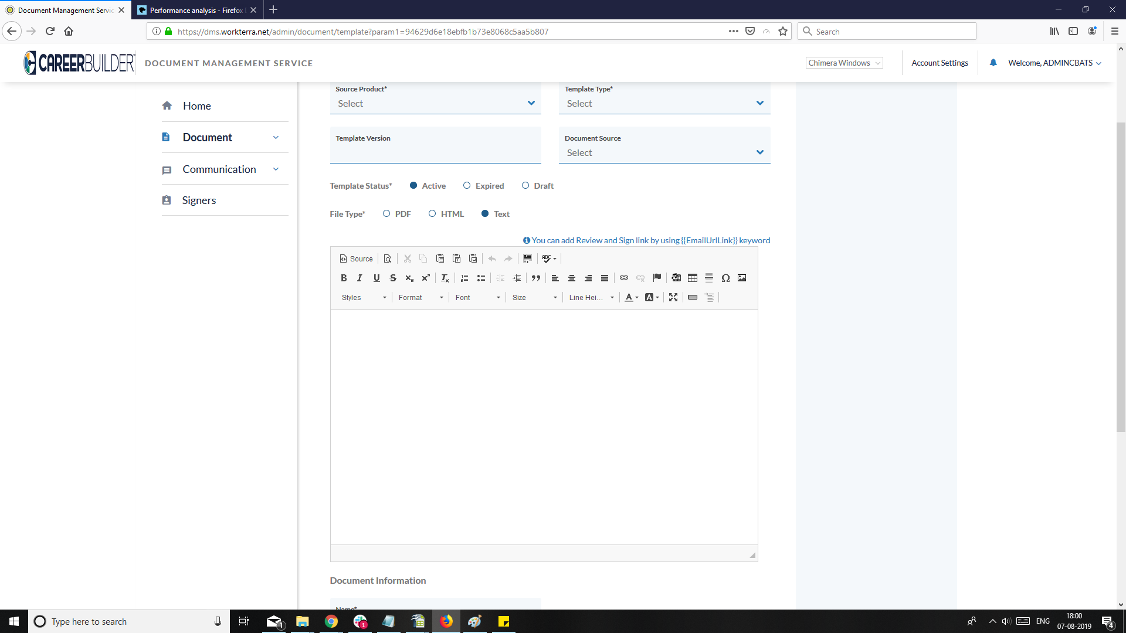1126x633 pixels.
Task: Open the Size dropdown
Action: [x=535, y=298]
